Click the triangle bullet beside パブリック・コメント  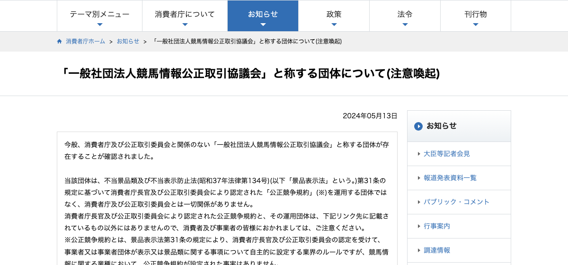click(419, 202)
